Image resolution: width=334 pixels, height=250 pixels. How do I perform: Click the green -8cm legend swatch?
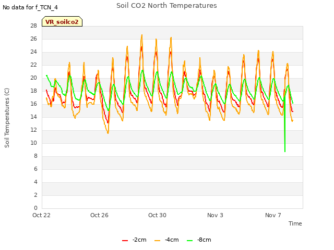point(189,241)
